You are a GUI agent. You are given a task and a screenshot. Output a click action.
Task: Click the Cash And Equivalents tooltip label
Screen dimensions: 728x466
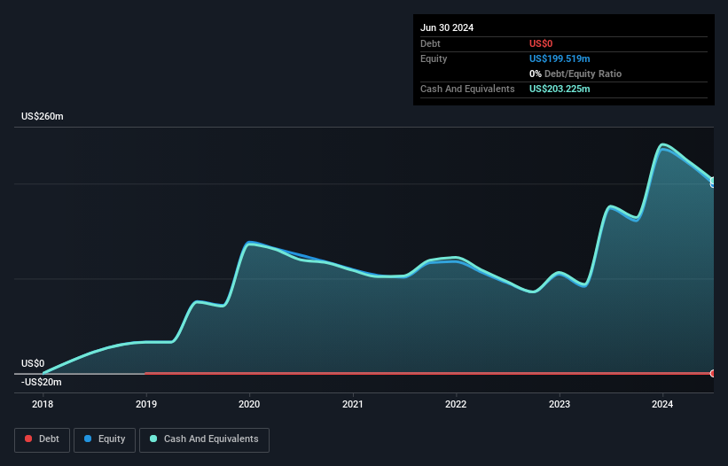pyautogui.click(x=467, y=89)
